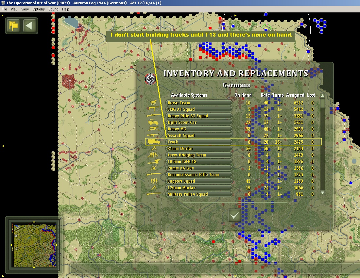This screenshot has width=360, height=278.
Task: Click the soldiers icon beside Ferry-Bridging Team
Action: tap(153, 155)
